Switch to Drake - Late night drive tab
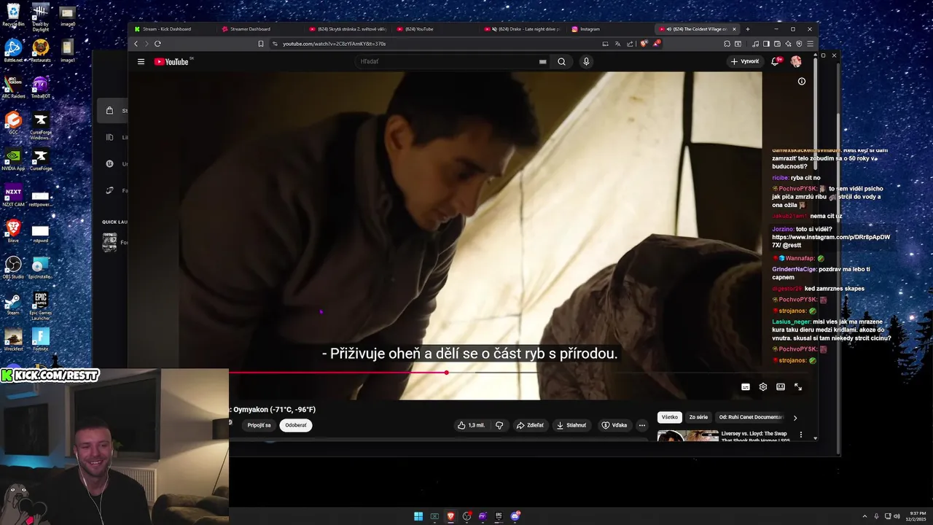Viewport: 933px width, 525px height. pos(521,29)
